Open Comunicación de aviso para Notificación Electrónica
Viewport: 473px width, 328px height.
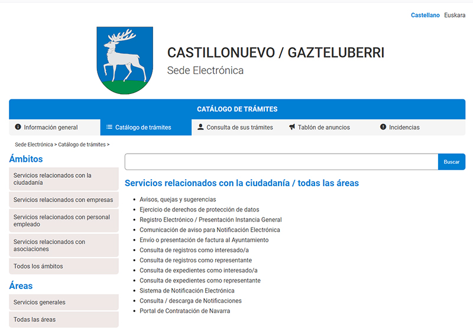[x=210, y=230]
